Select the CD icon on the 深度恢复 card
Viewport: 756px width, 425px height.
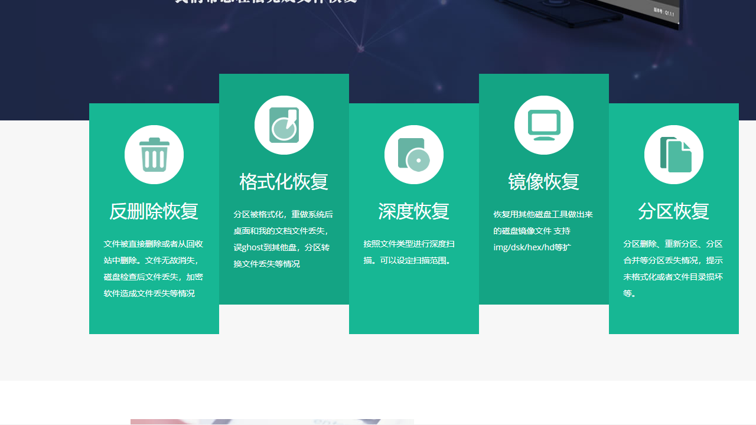(414, 154)
